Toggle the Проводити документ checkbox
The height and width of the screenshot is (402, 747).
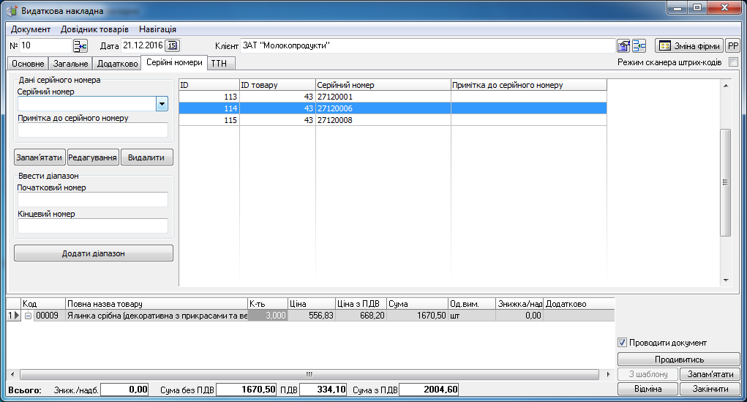[623, 343]
